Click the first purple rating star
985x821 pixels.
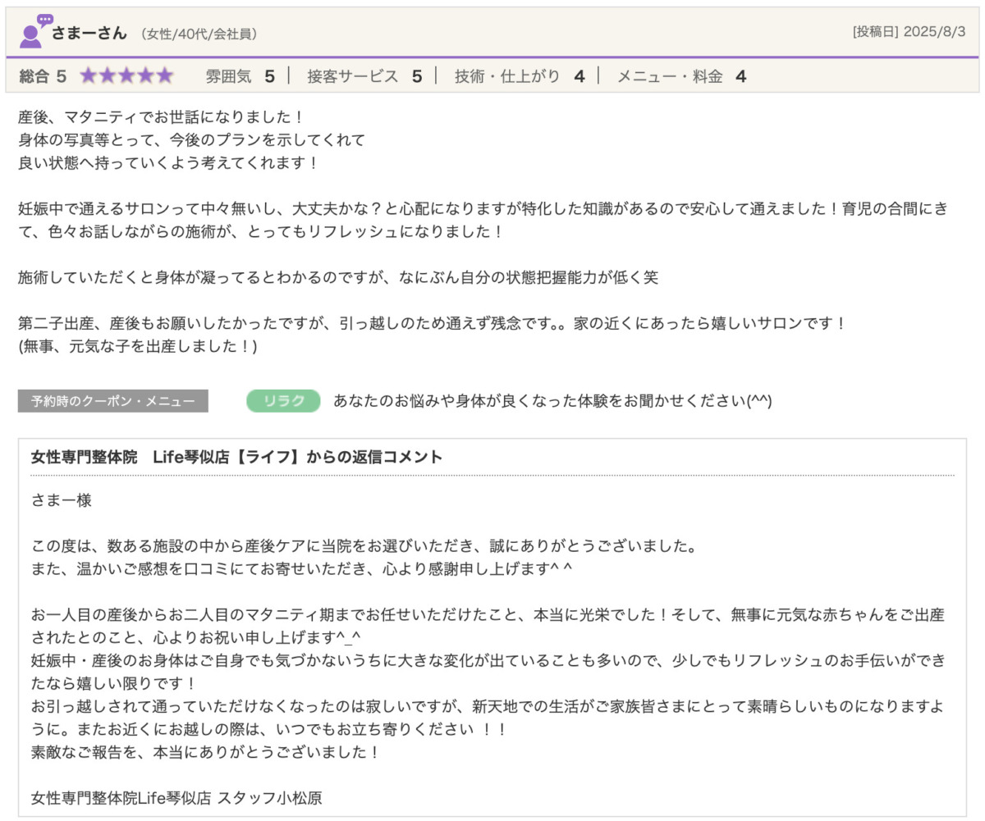[x=89, y=76]
